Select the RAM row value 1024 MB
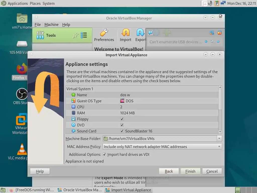 pos(127,113)
